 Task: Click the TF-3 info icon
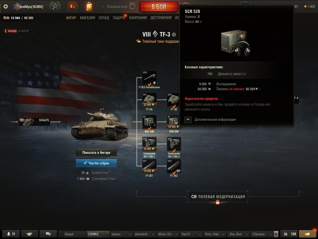click(x=174, y=34)
